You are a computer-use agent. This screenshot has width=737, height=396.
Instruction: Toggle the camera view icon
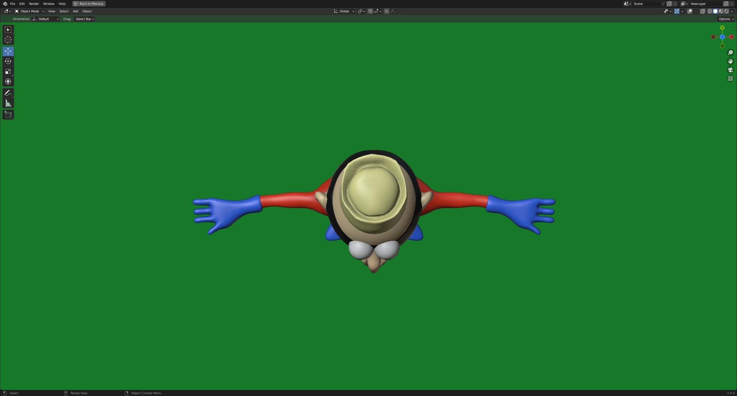[730, 70]
